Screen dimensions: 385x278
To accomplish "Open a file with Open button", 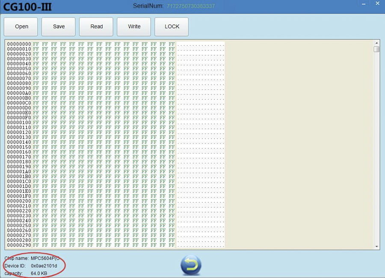I will point(21,27).
